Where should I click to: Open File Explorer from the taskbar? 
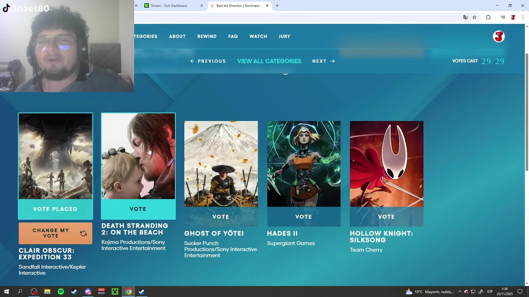coord(47,292)
